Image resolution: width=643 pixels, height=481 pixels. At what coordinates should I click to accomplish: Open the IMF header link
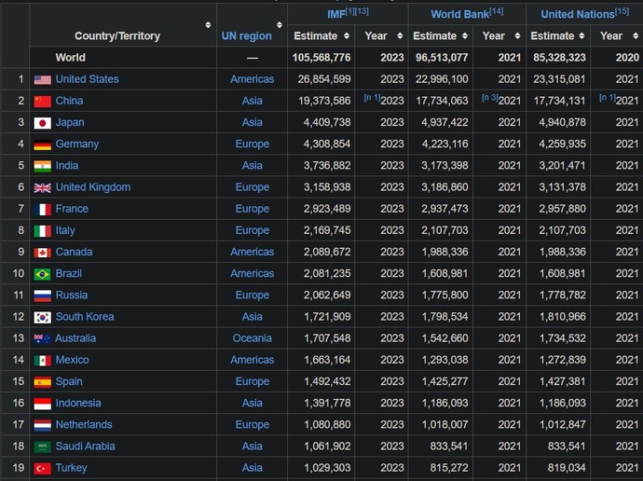335,15
